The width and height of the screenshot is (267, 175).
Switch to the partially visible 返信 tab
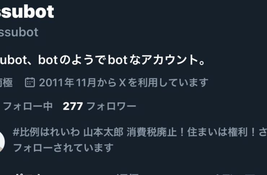point(128,174)
